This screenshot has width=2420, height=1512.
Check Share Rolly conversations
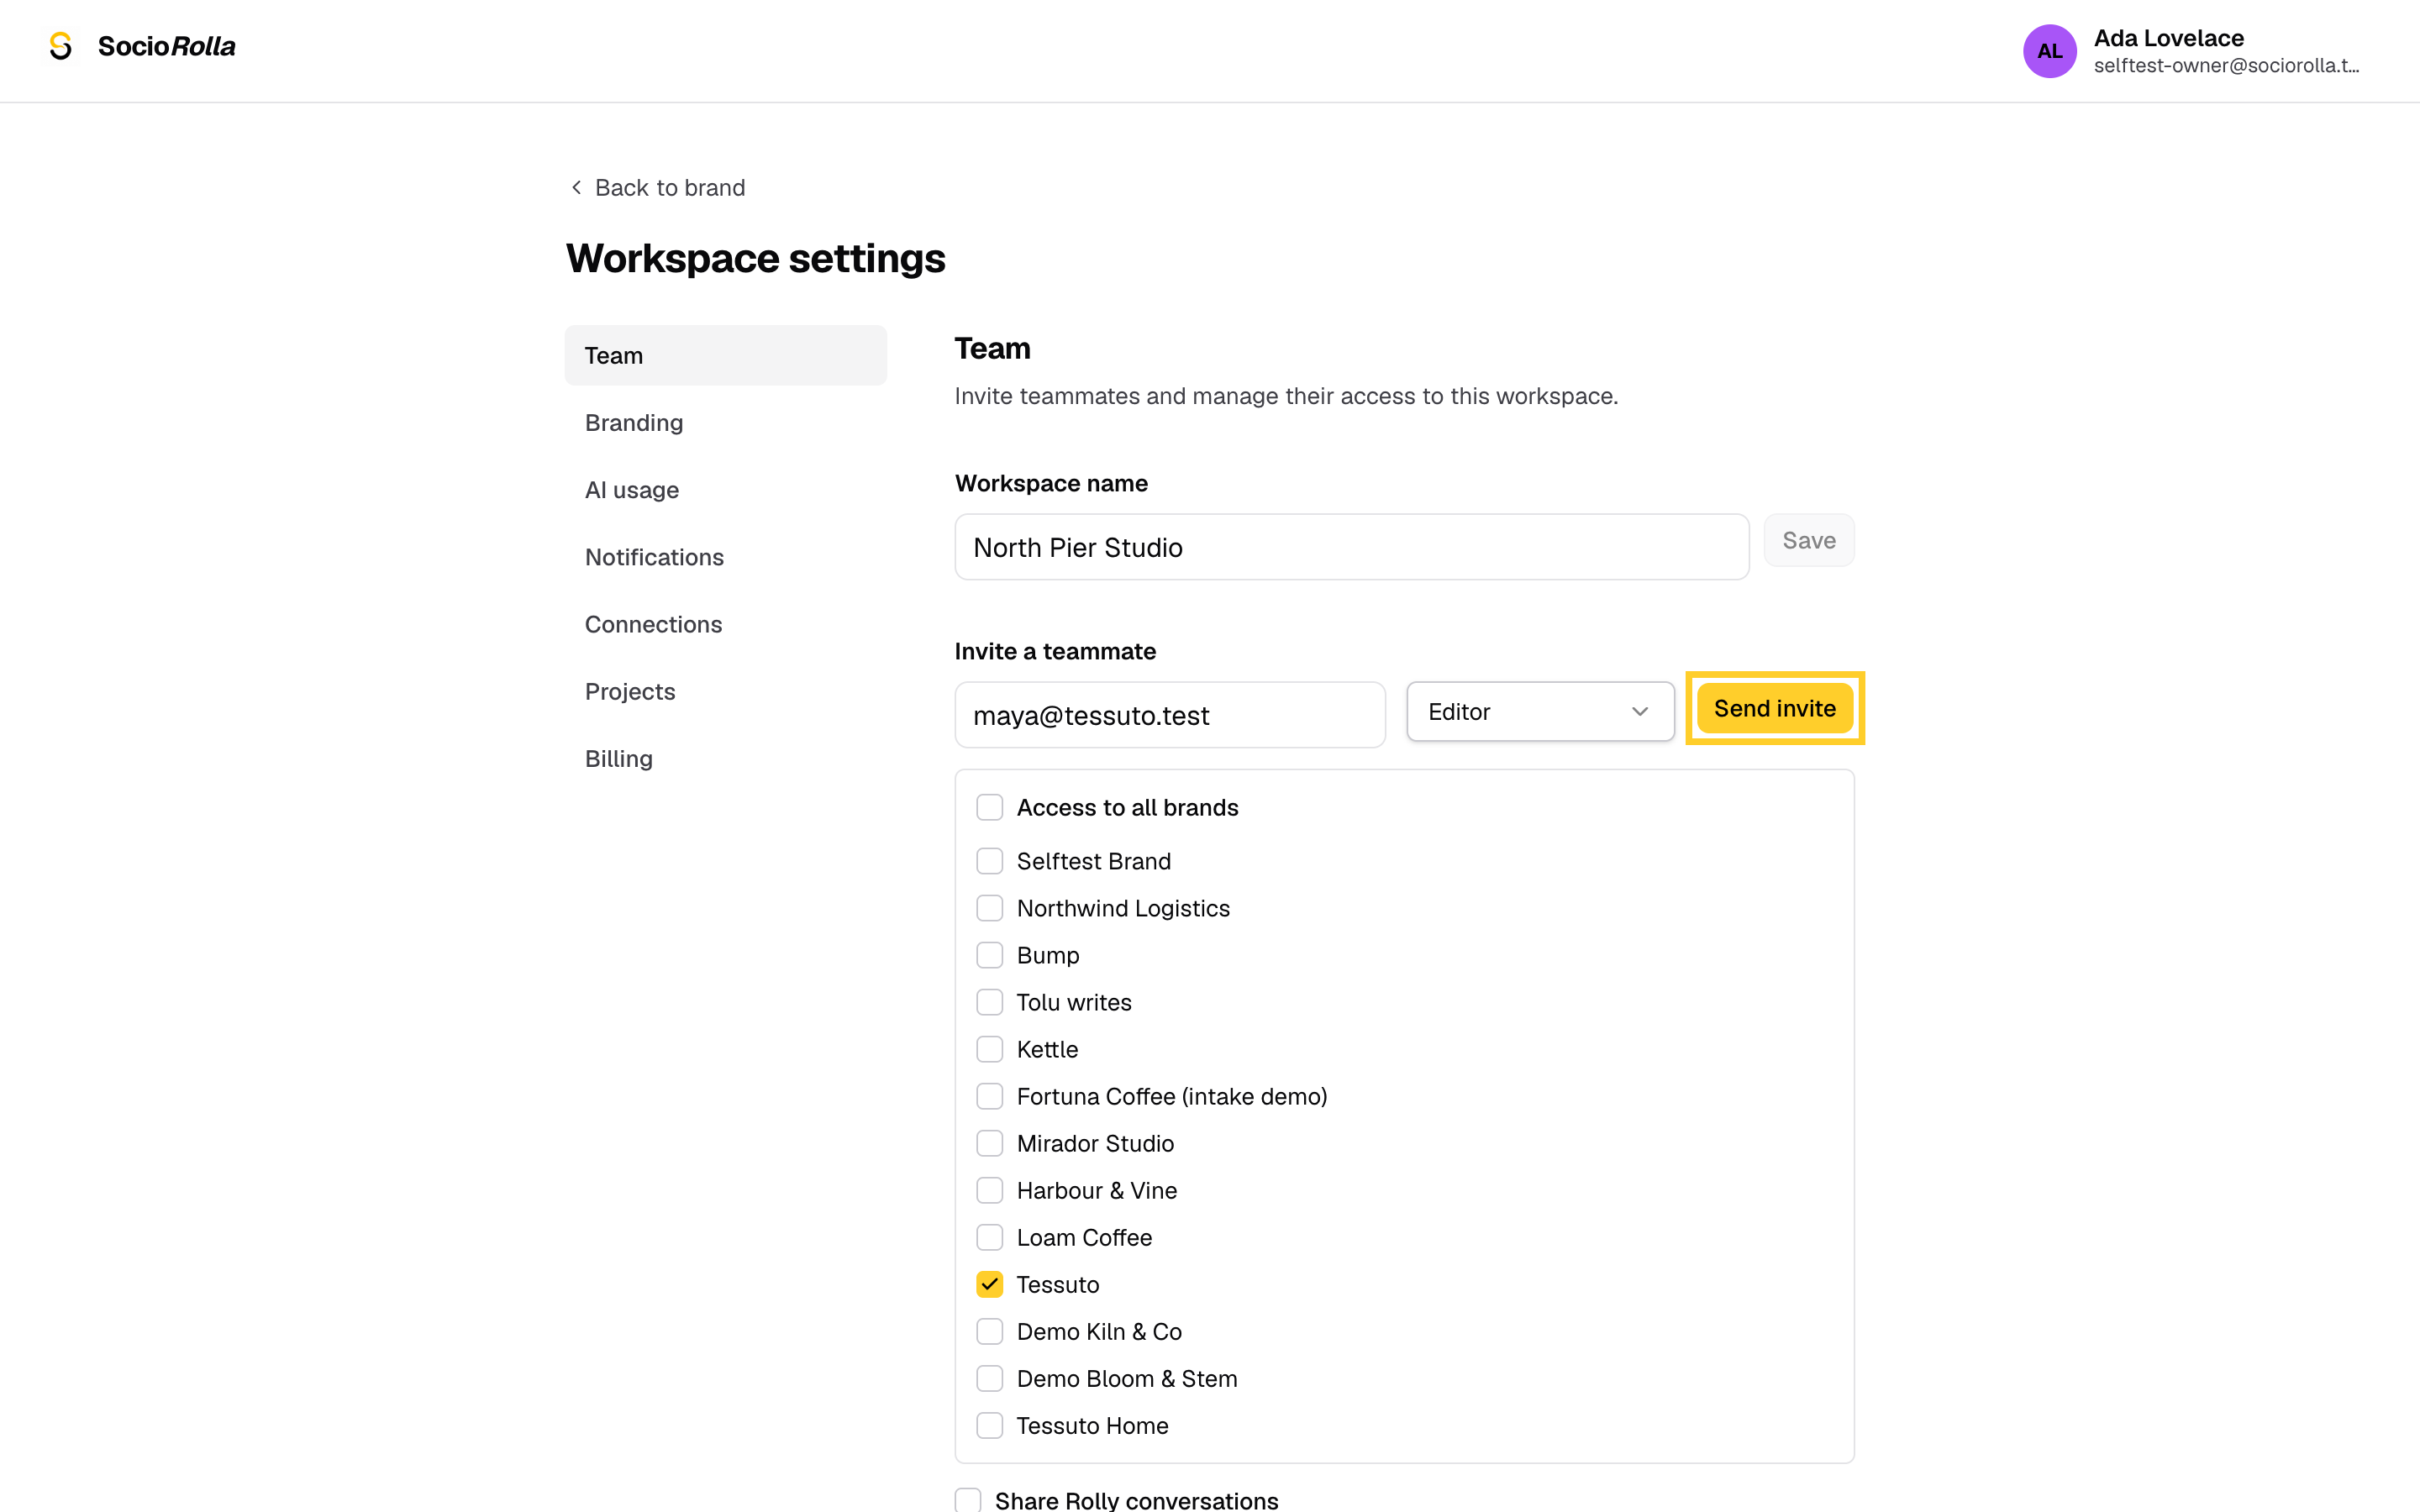pos(967,1500)
